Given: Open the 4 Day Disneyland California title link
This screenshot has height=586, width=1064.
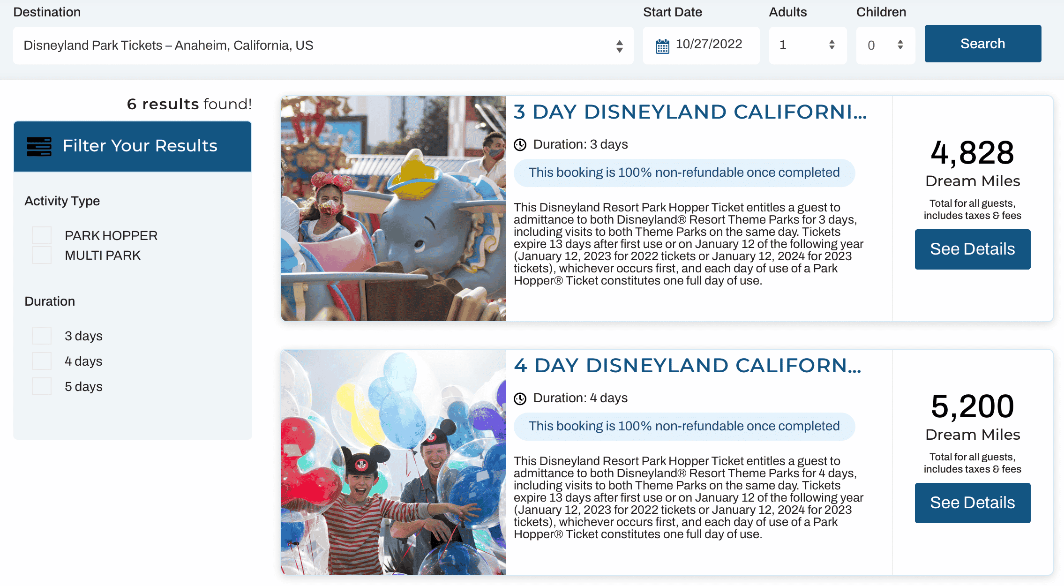Looking at the screenshot, I should (687, 366).
